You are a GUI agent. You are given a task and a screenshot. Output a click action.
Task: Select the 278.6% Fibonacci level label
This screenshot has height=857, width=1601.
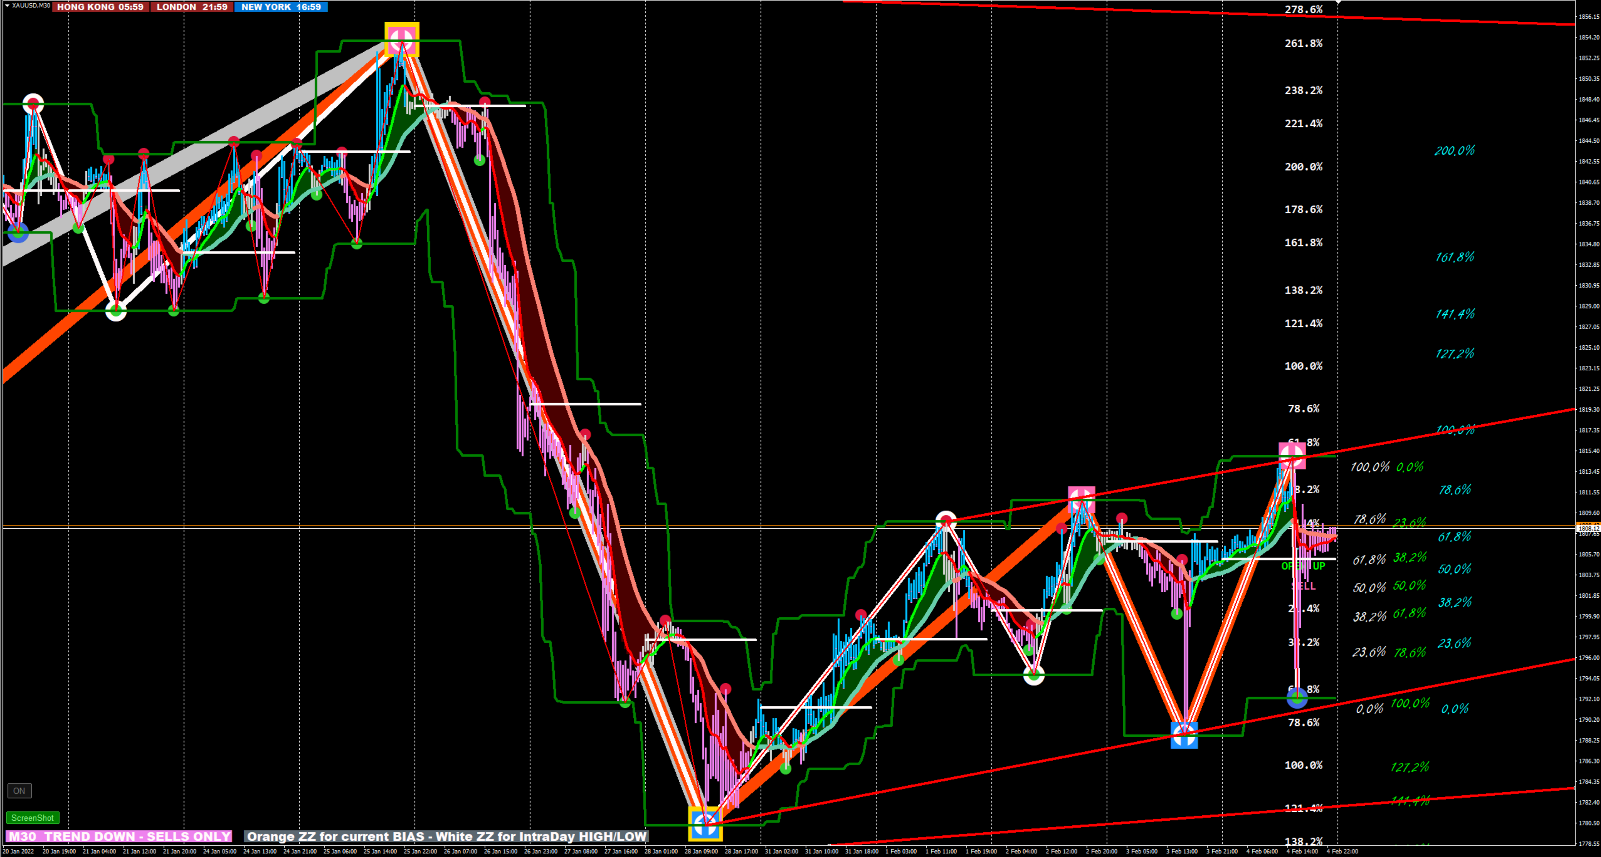1303,9
